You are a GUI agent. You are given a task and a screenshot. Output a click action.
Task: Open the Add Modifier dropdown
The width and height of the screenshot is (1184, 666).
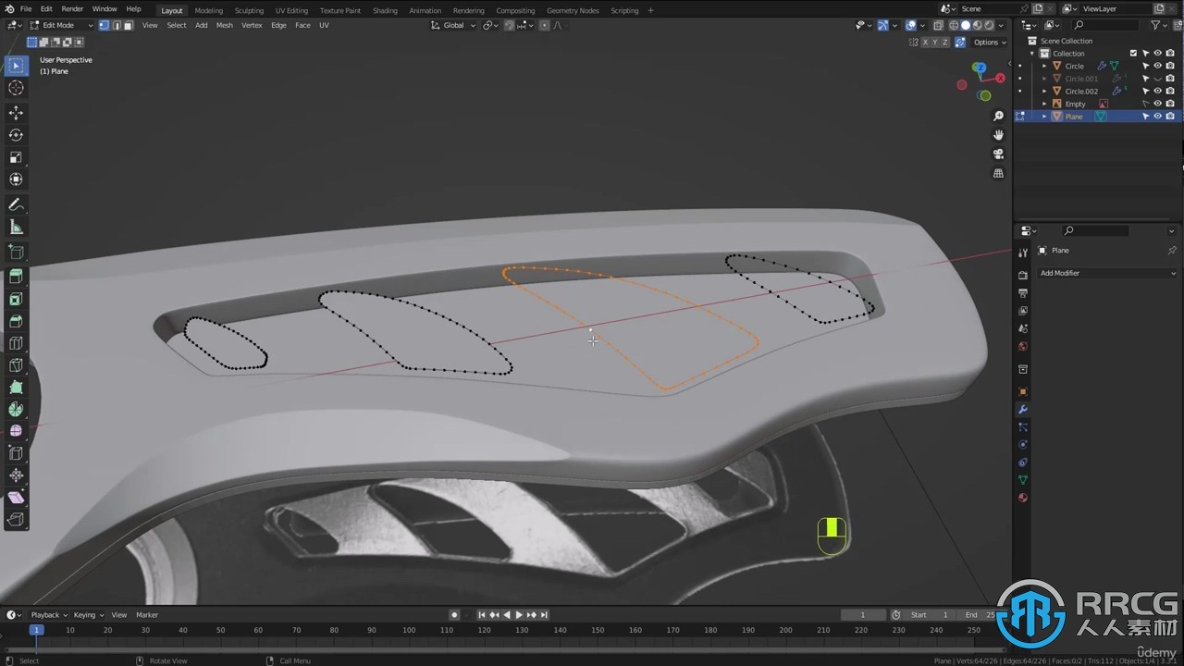tap(1107, 273)
